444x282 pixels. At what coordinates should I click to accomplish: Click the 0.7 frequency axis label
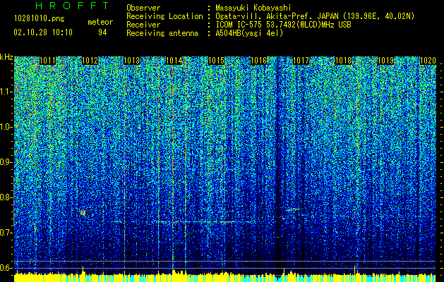click(x=6, y=233)
